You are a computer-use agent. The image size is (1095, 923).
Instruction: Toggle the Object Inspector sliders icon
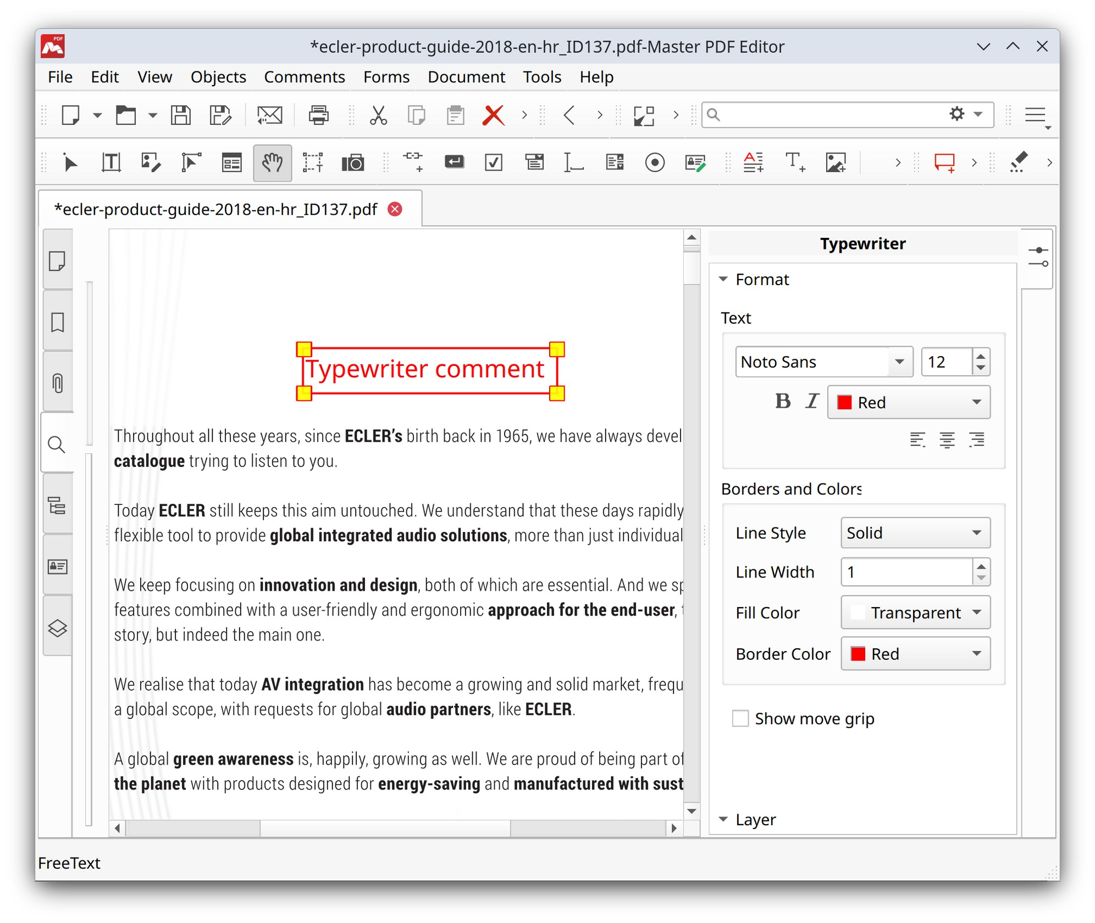click(x=1038, y=257)
